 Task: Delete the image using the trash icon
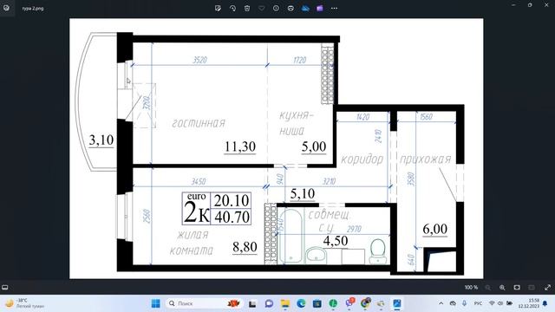pyautogui.click(x=247, y=8)
